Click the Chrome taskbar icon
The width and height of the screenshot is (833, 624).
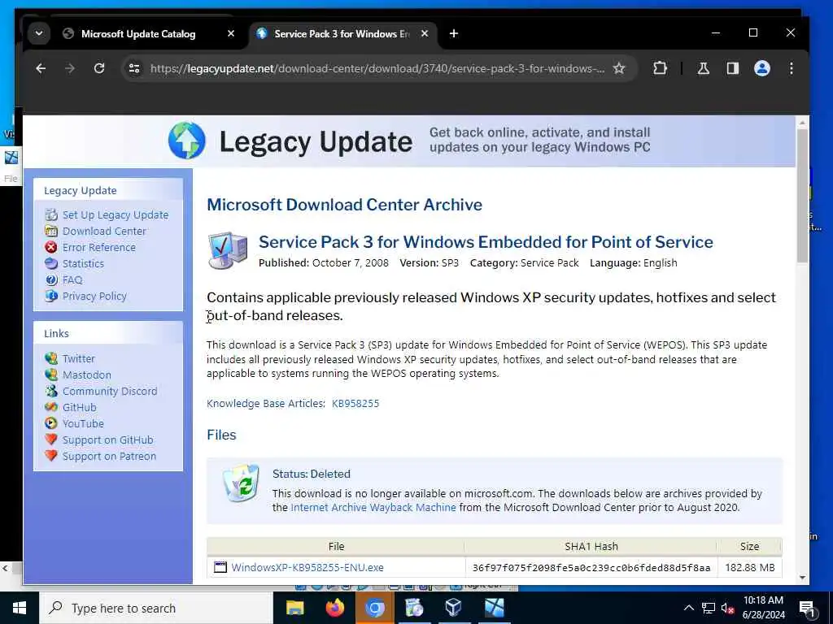374,608
